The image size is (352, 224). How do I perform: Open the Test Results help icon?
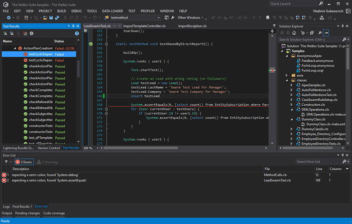point(77,34)
